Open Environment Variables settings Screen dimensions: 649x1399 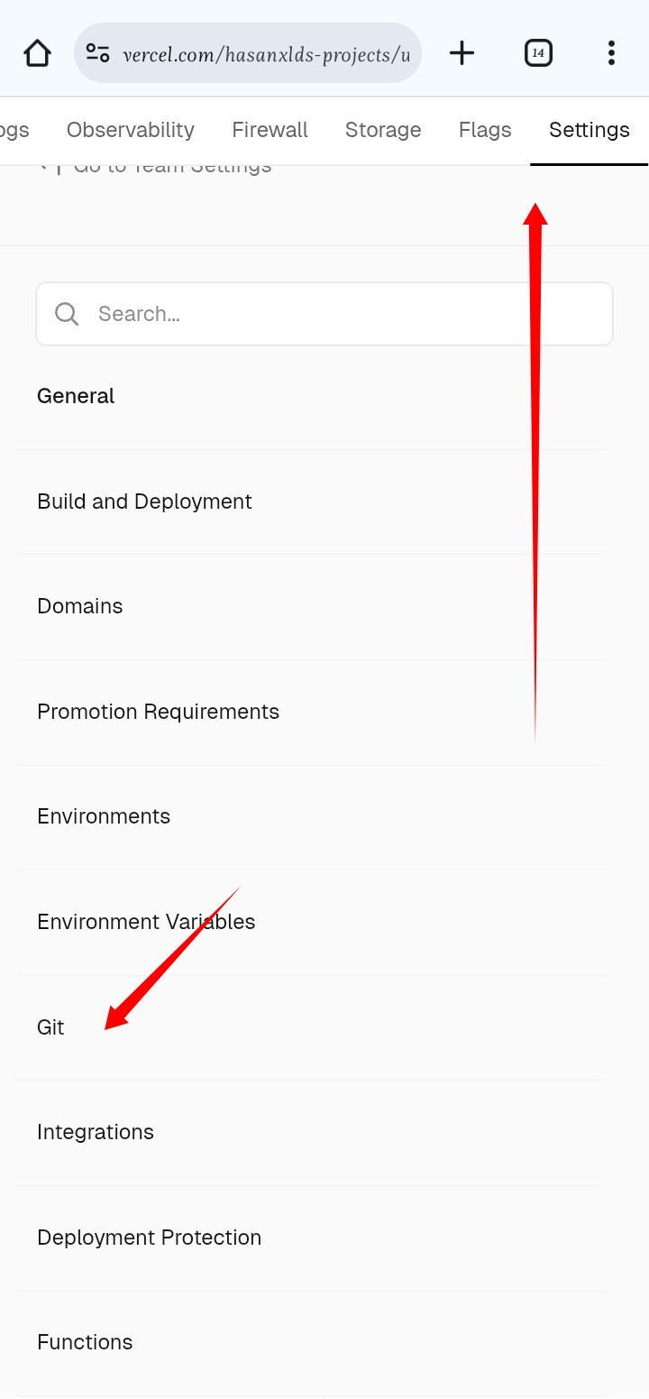click(x=146, y=922)
